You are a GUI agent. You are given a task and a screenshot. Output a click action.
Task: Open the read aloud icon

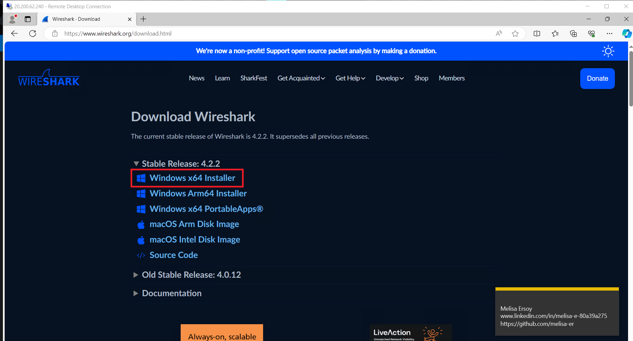tap(499, 33)
